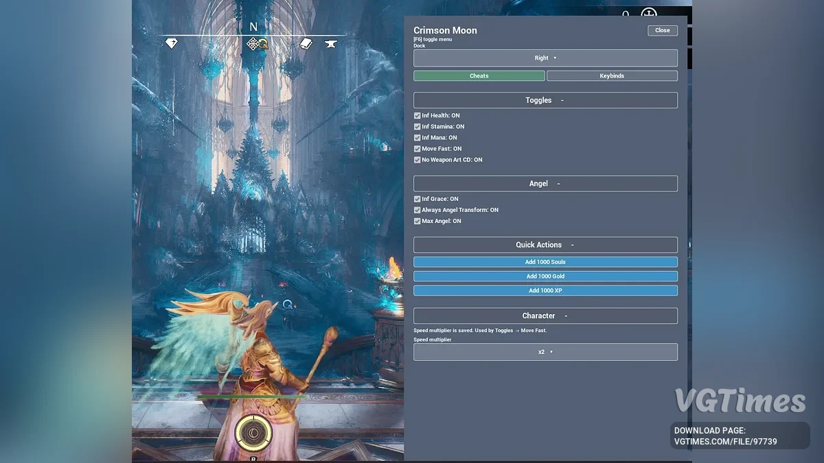824x463 pixels.
Task: Select the Cheats tab
Action: (479, 76)
